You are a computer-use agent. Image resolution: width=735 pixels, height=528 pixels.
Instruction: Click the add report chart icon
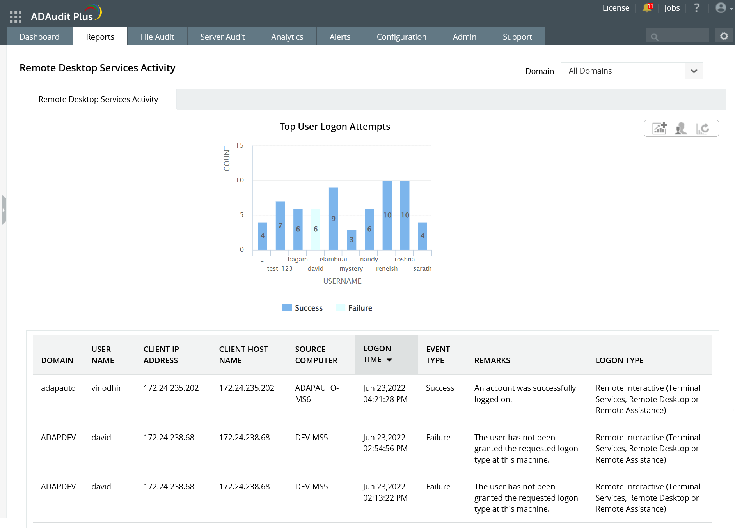point(659,128)
